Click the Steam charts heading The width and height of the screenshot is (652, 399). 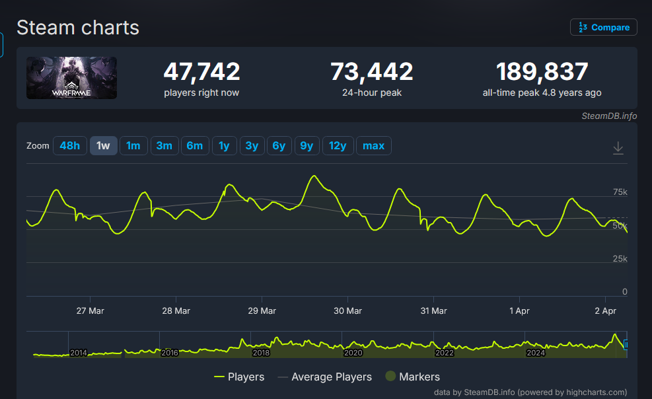coord(78,28)
